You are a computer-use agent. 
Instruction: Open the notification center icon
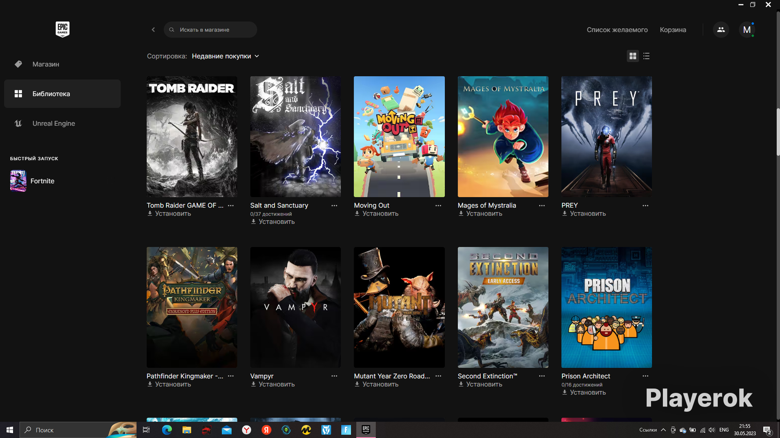point(767,430)
